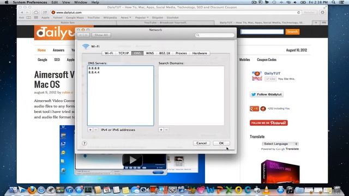Click the battery icon in the menu bar
Image resolution: width=349 pixels, height=196 pixels.
click(303, 2)
